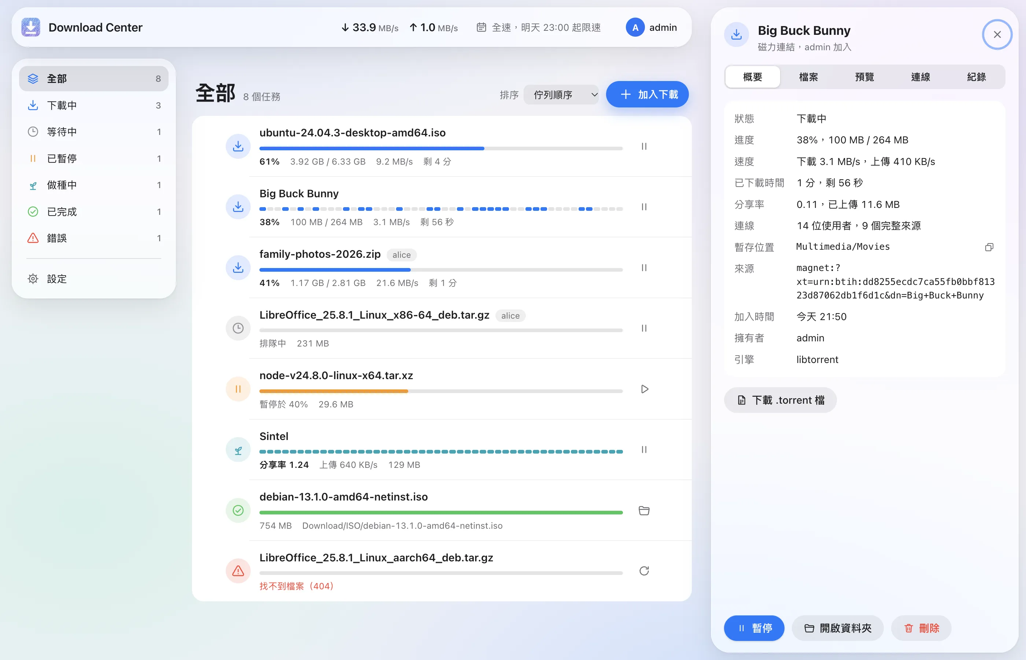Filter sidebar to 做種中 tasks
This screenshot has height=660, width=1026.
[94, 185]
